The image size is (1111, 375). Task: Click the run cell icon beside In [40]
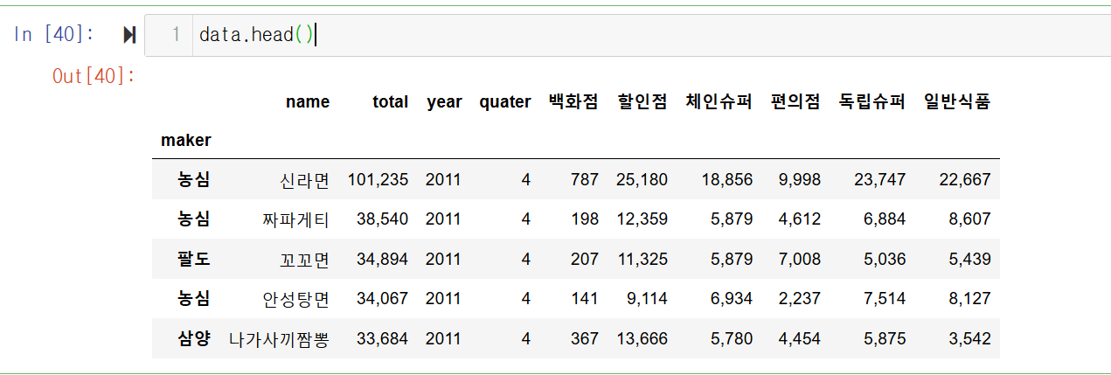coord(129,35)
